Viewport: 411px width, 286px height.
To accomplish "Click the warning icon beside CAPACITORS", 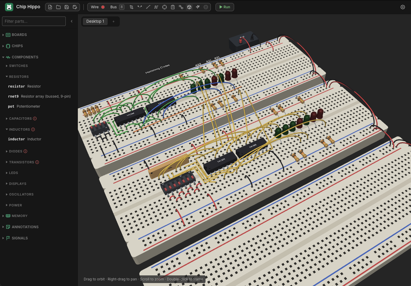I will pyautogui.click(x=35, y=119).
